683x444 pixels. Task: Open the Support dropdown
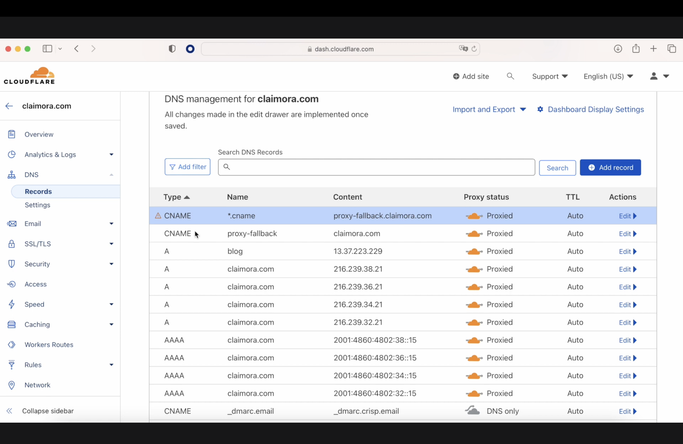[550, 76]
